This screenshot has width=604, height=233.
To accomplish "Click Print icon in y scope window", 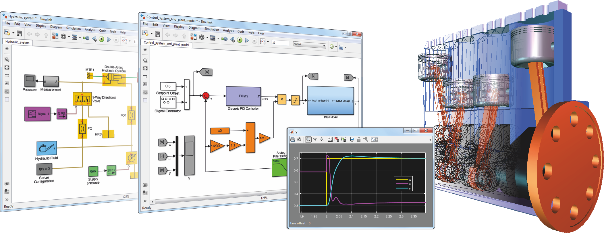I will 293,139.
